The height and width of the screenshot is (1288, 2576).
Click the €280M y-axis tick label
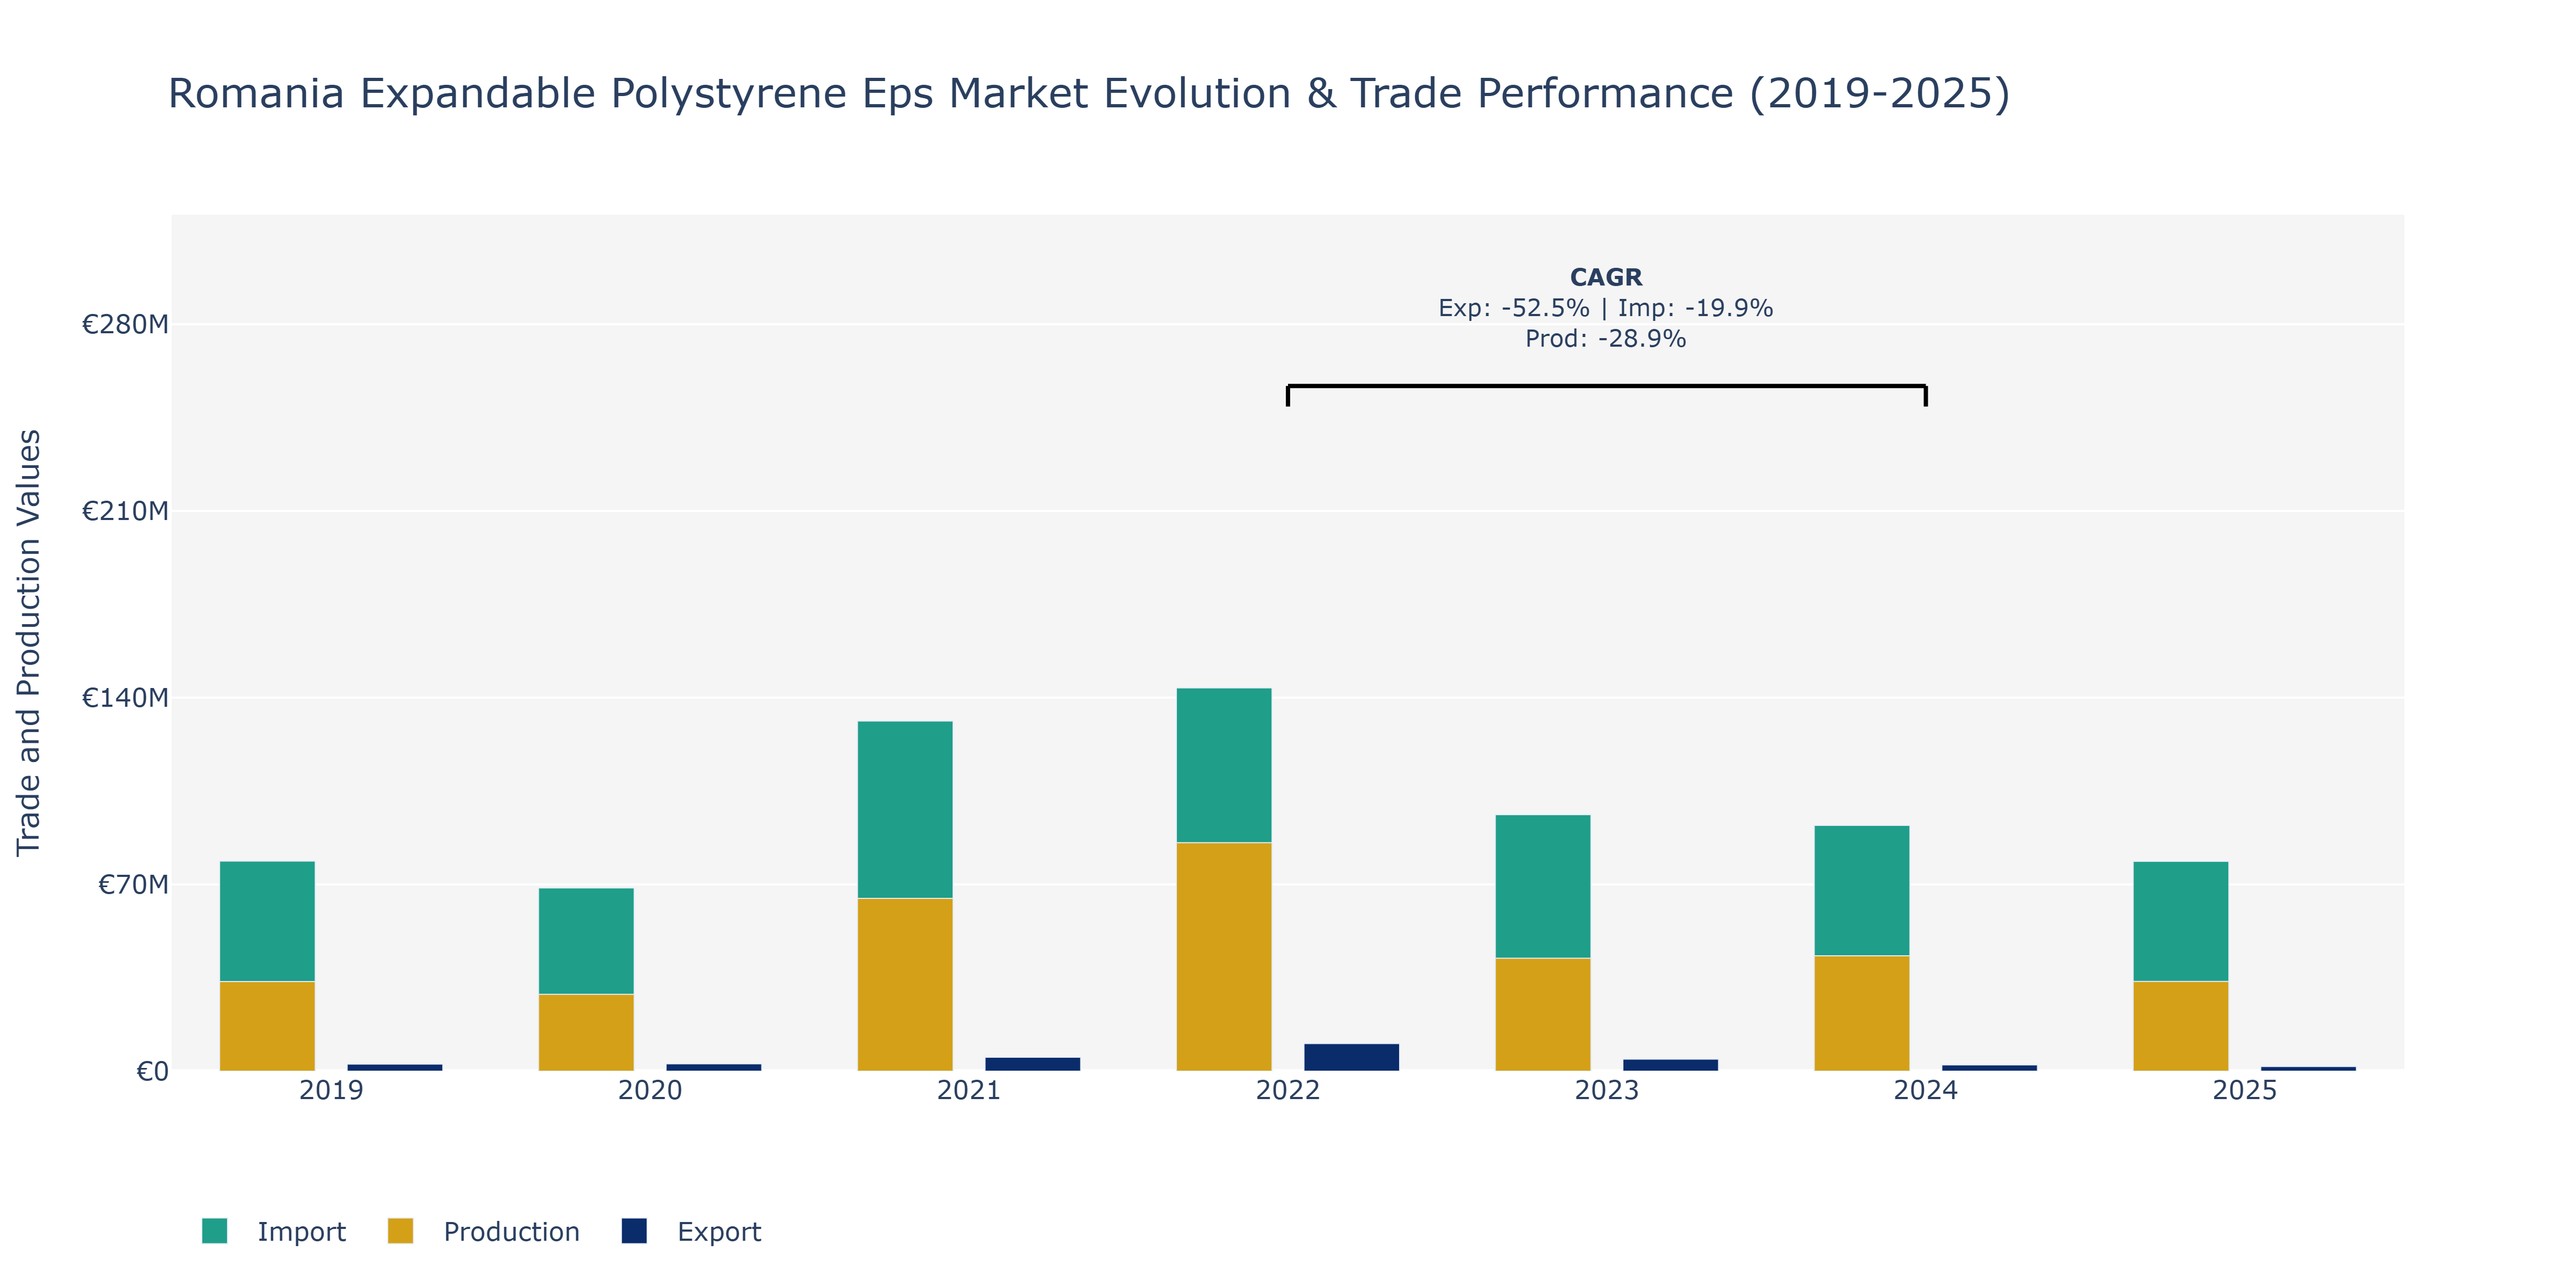click(x=125, y=324)
